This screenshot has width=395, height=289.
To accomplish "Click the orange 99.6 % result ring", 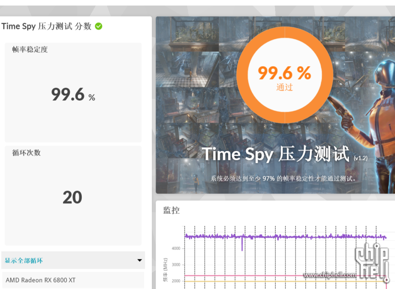I will point(285,75).
